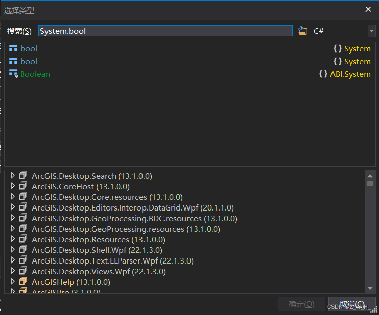Expand the ArcGIS.CoreHost assembly node
379x315 pixels.
(13, 186)
